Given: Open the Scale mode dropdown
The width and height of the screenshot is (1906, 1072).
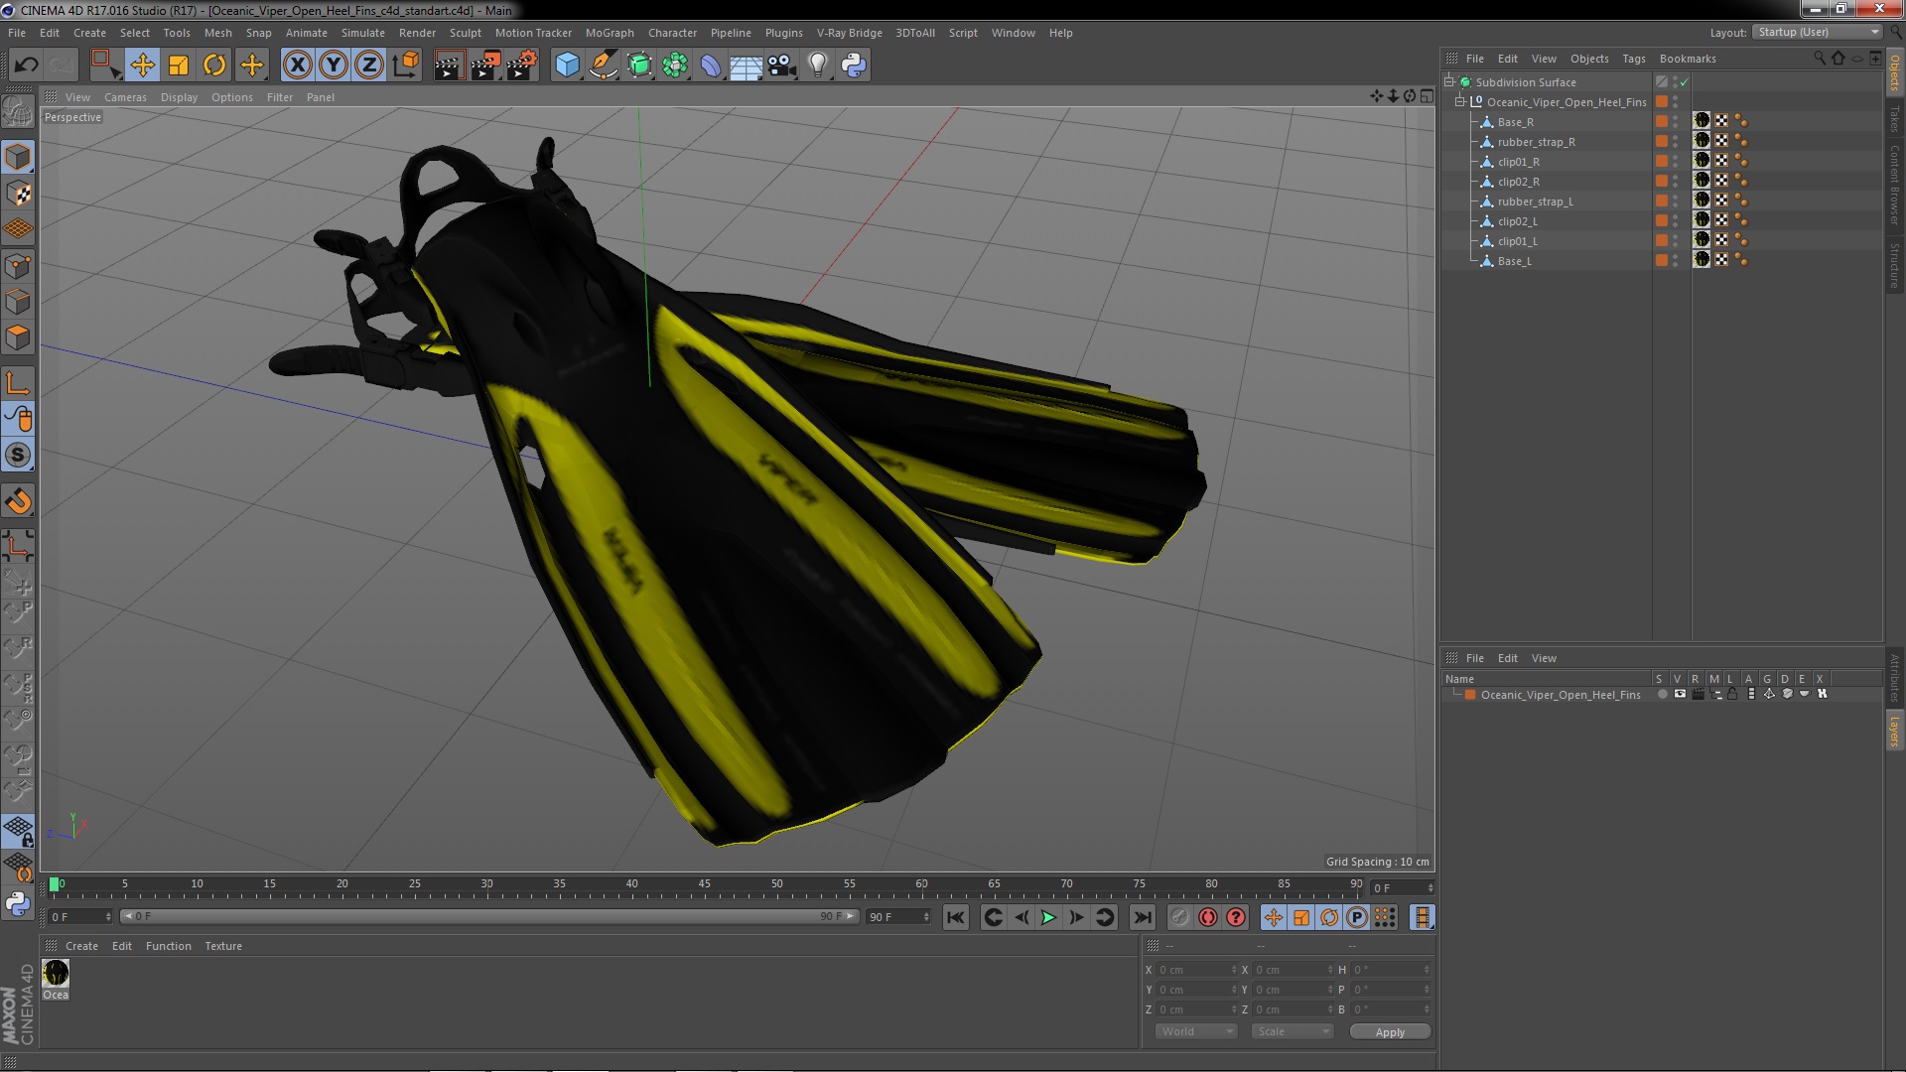Looking at the screenshot, I should click(1292, 1032).
